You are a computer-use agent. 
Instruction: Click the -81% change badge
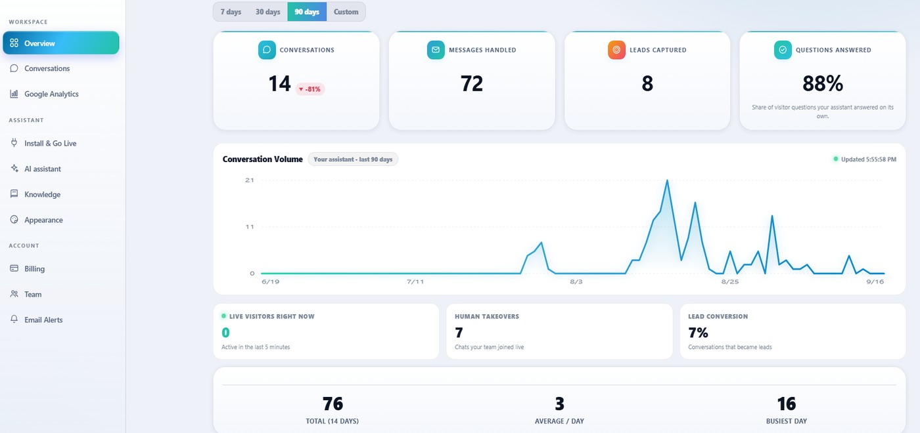coord(310,89)
